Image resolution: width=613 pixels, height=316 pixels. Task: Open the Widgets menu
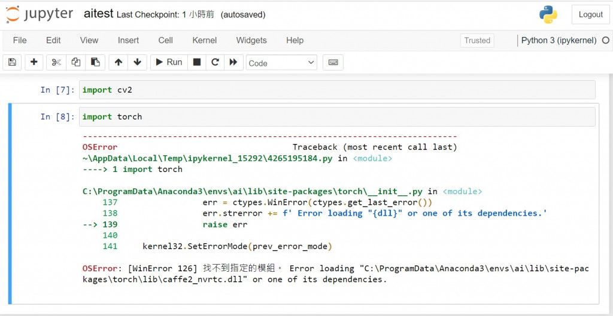point(251,40)
